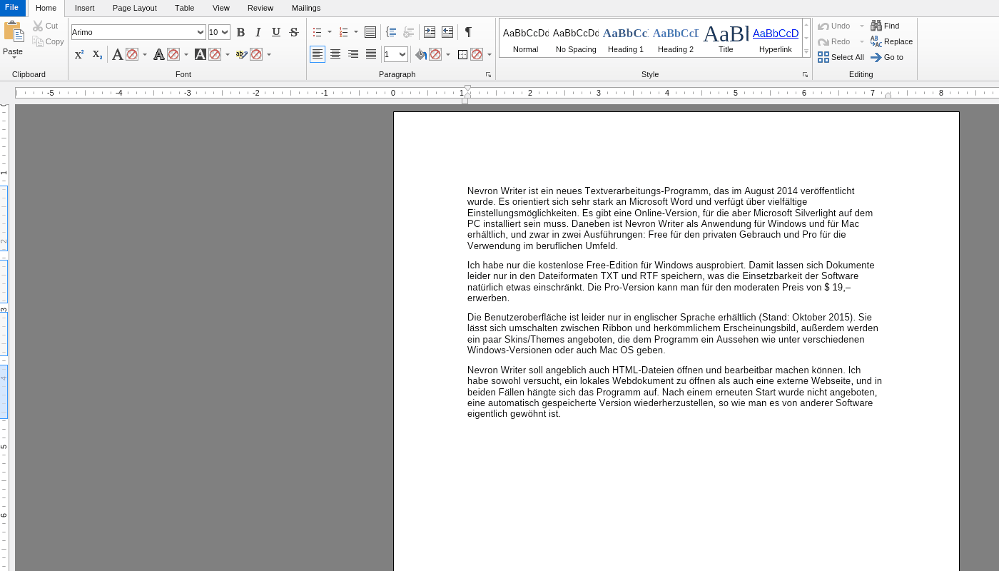Click the paragraph shading color swatch

point(435,54)
